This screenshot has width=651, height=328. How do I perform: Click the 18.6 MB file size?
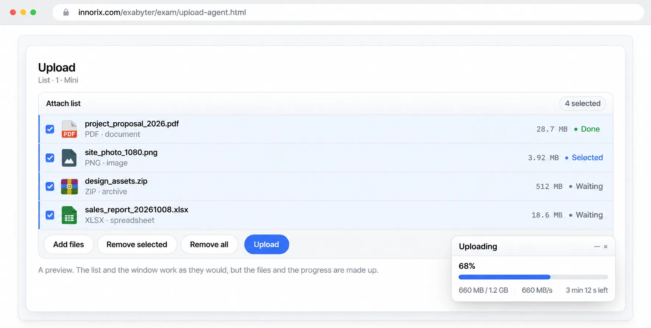547,215
